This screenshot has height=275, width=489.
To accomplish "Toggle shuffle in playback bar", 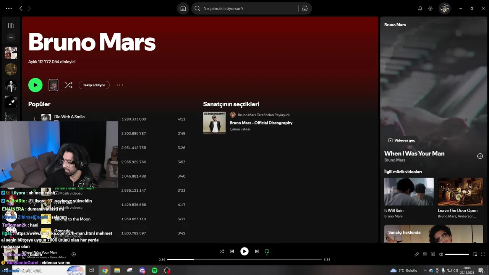I will click(x=222, y=251).
